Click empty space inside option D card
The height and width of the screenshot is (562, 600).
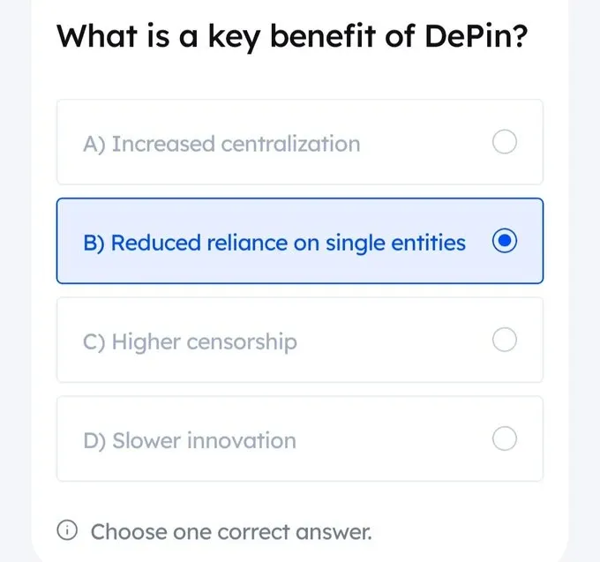[397, 440]
